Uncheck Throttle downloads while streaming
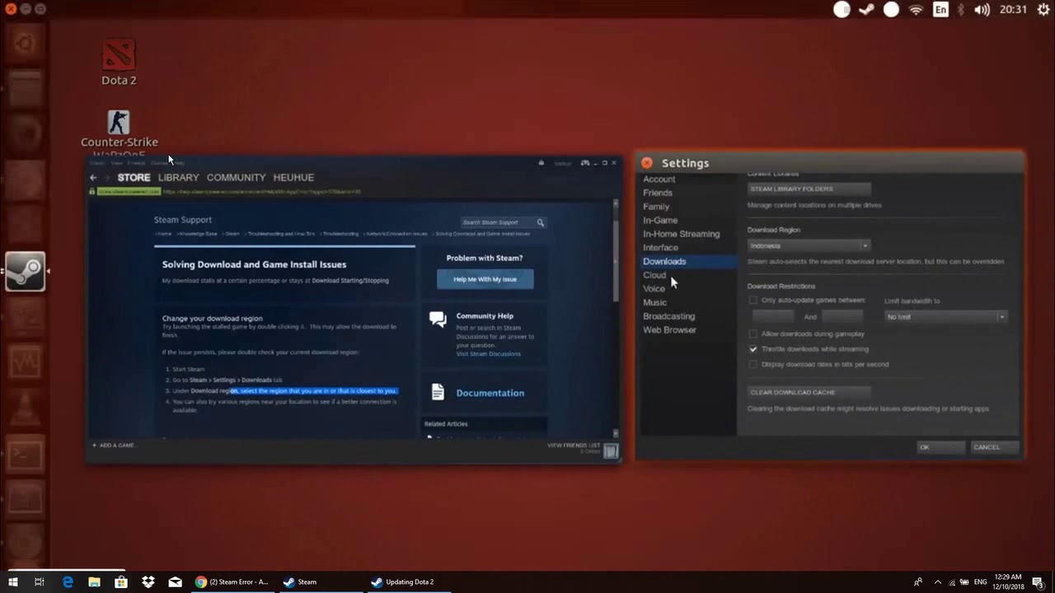The height and width of the screenshot is (593, 1055). (753, 349)
